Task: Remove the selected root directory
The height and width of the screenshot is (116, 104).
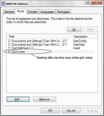Action: (45, 99)
